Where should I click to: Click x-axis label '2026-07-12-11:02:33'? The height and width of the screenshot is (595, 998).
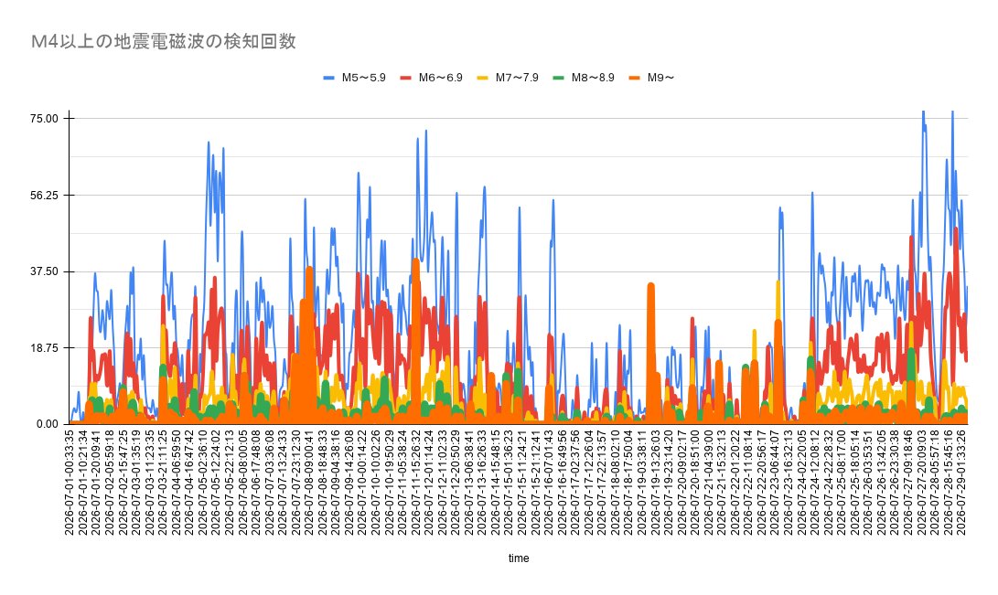click(x=444, y=483)
